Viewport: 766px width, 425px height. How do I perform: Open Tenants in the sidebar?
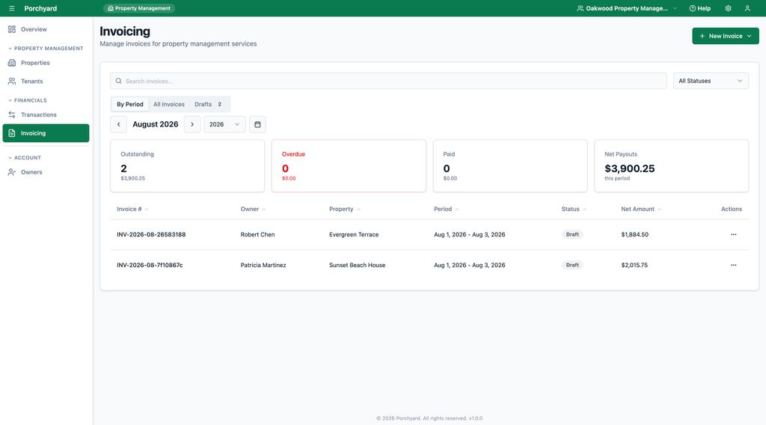pos(46,81)
